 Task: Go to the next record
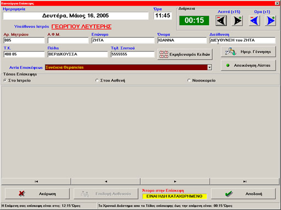click(x=175, y=181)
